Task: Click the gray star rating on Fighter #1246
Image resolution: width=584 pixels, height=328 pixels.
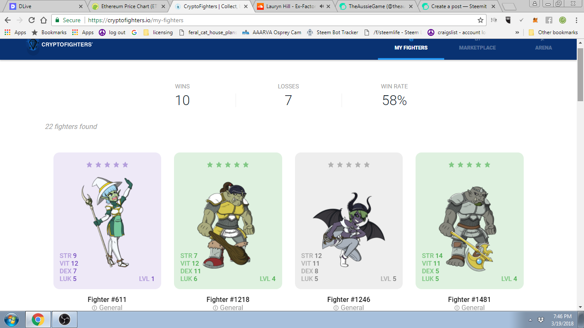Action: (x=349, y=165)
